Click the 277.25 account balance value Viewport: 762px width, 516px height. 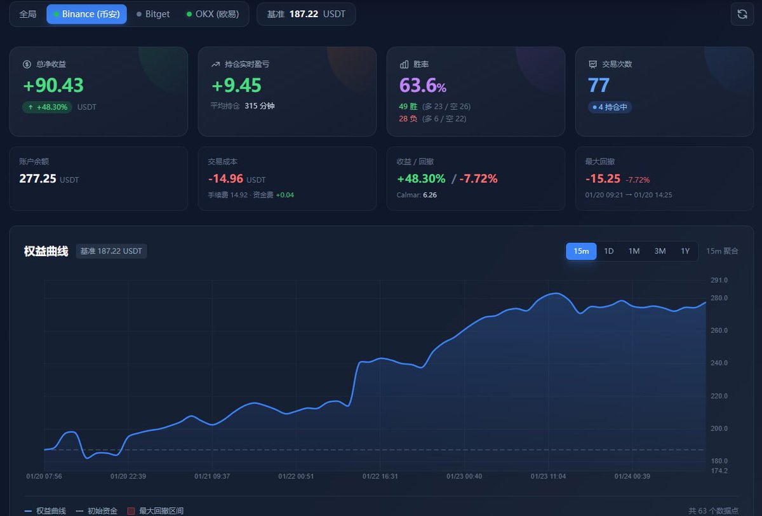(x=38, y=179)
